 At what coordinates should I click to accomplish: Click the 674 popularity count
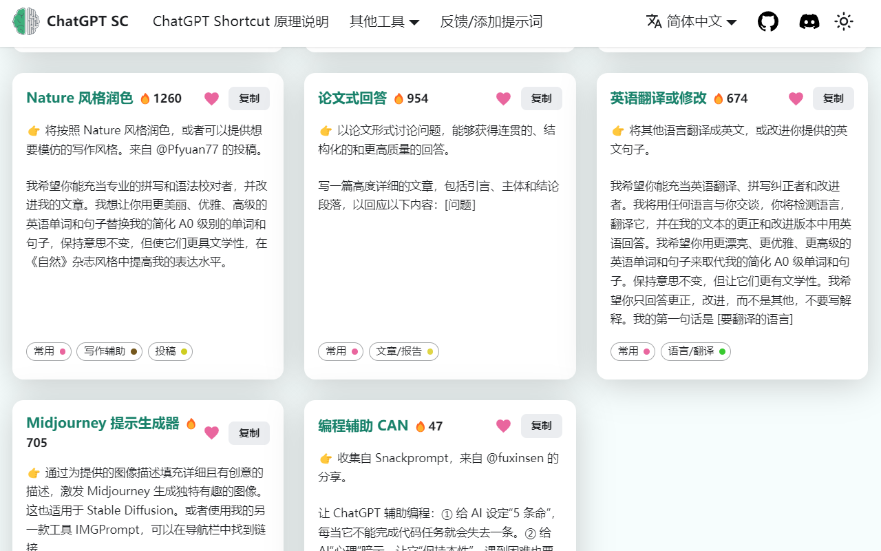coord(737,98)
